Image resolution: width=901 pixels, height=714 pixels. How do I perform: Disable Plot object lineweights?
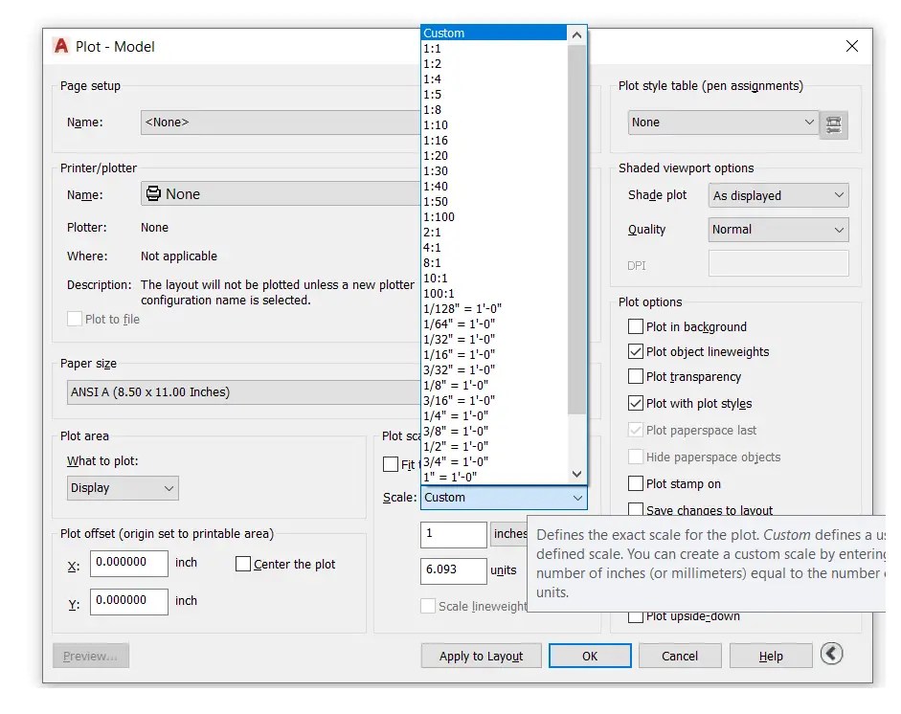(x=635, y=351)
